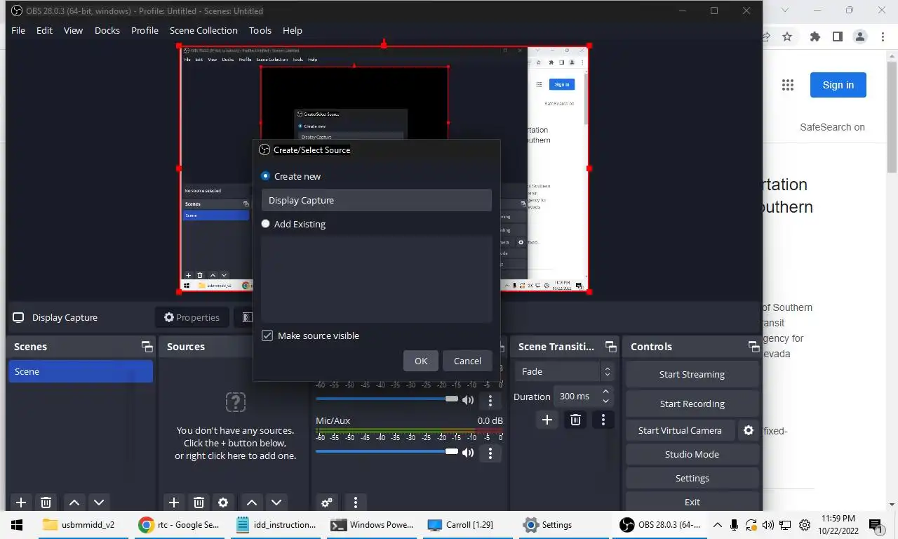Image resolution: width=898 pixels, height=539 pixels.
Task: Move source down in Sources toolbar
Action: tap(276, 502)
